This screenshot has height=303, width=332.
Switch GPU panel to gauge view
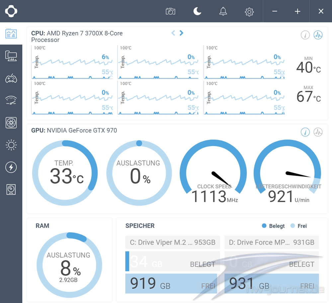[305, 132]
